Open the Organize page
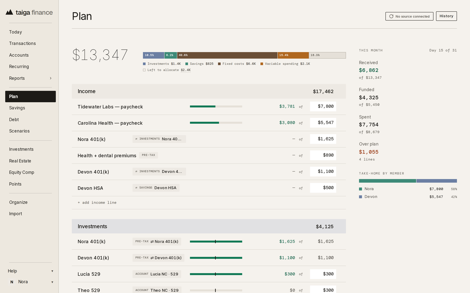470x293 pixels. [30, 202]
